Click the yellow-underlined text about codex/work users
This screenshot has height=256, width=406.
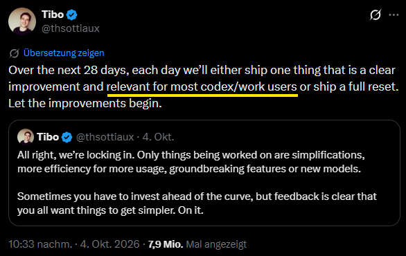pos(202,87)
